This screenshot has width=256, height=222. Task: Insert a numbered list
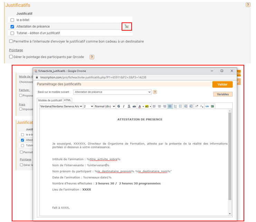[x=175, y=107]
